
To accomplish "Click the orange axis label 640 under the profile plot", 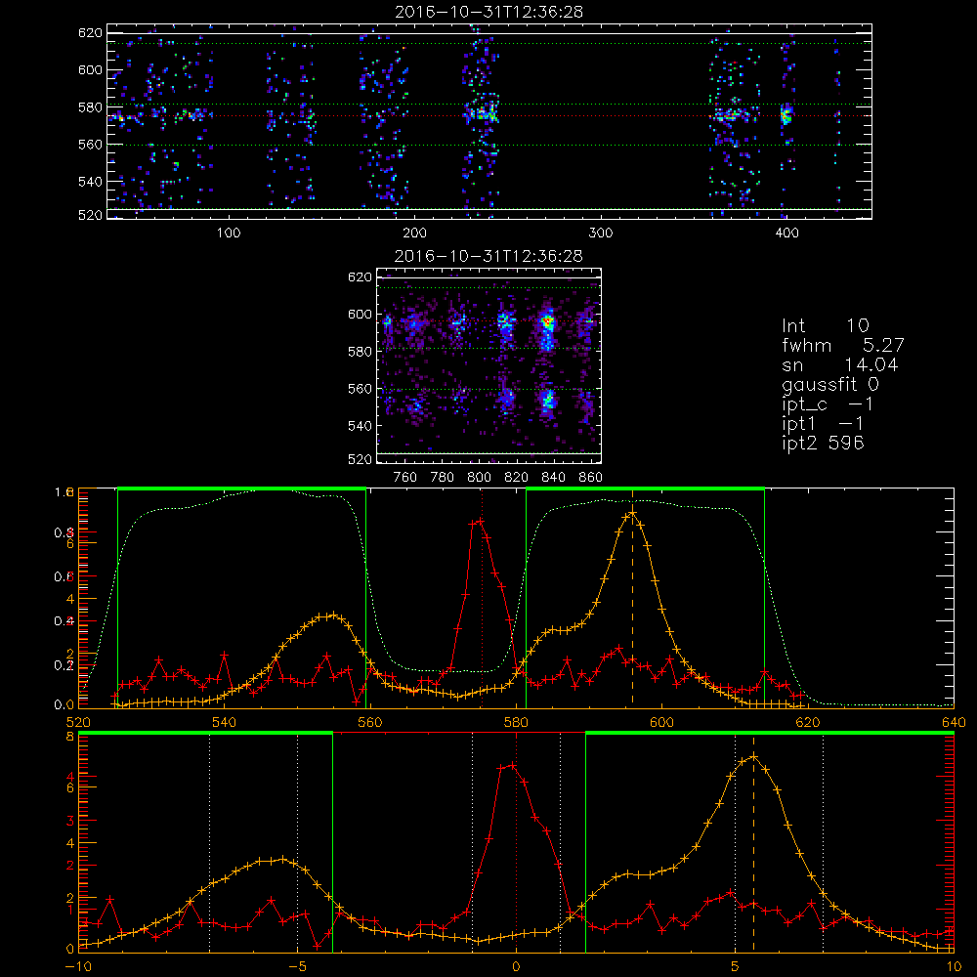I will 954,722.
